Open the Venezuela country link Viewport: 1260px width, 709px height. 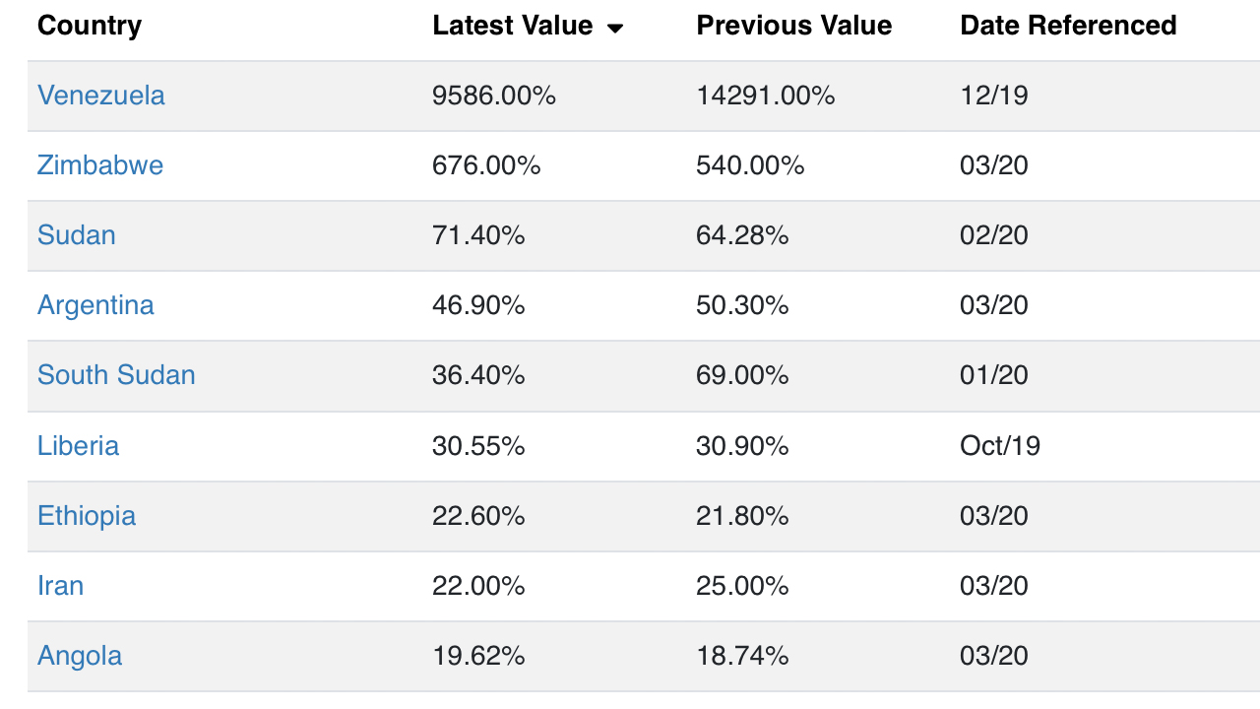[101, 96]
